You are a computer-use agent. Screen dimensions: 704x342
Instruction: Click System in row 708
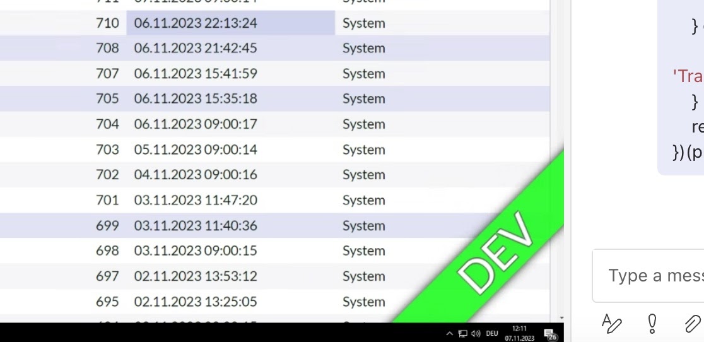click(364, 49)
